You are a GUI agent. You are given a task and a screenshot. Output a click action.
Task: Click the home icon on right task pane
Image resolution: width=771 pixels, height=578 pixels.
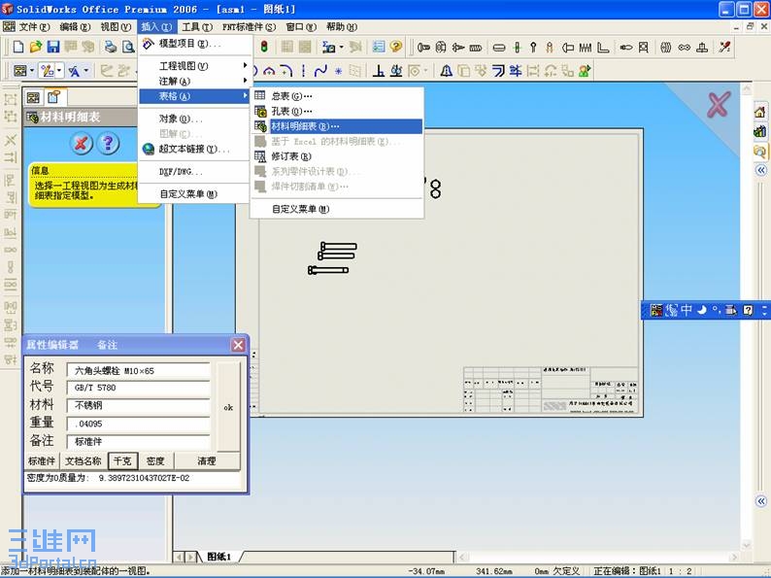[x=759, y=112]
